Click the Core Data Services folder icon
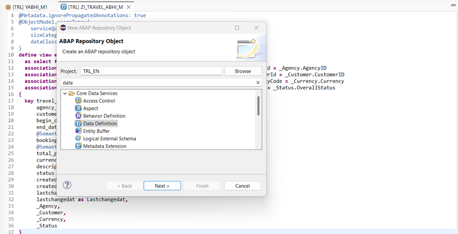 71,94
